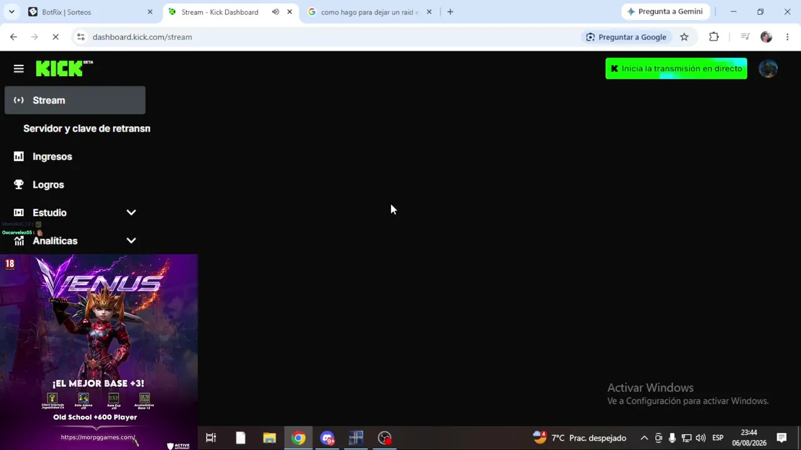Click Inicia la transmisión en directo
801x450 pixels.
pos(676,69)
